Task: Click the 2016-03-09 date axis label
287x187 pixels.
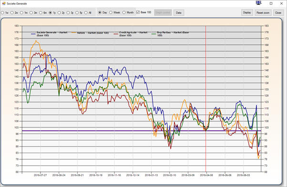Action: coord(188,175)
